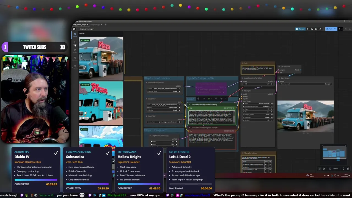Screen dimensions: 352x198
Task: Collapse the Save Image node via its dot
Action: [x=279, y=78]
